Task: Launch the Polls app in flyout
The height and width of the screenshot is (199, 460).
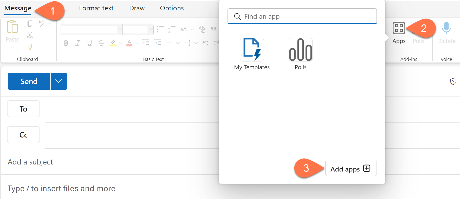Action: tap(301, 54)
